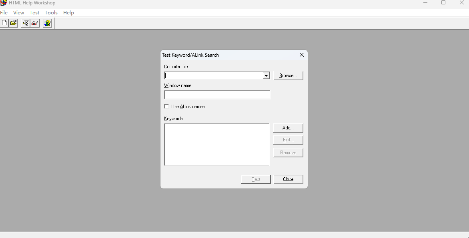Image resolution: width=469 pixels, height=238 pixels.
Task: Click the Open folder toolbar icon
Action: tap(14, 23)
